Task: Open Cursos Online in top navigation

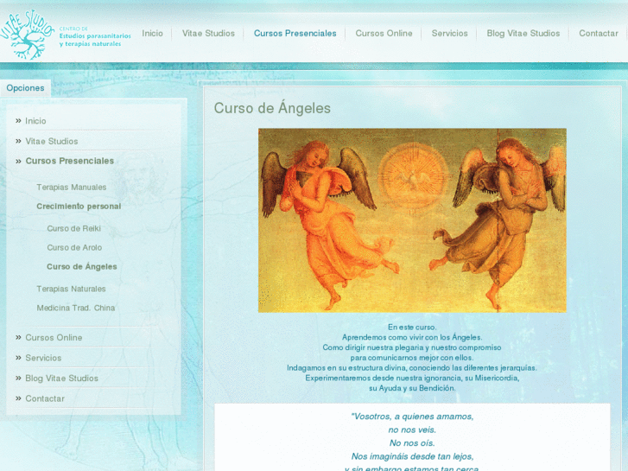Action: (384, 33)
